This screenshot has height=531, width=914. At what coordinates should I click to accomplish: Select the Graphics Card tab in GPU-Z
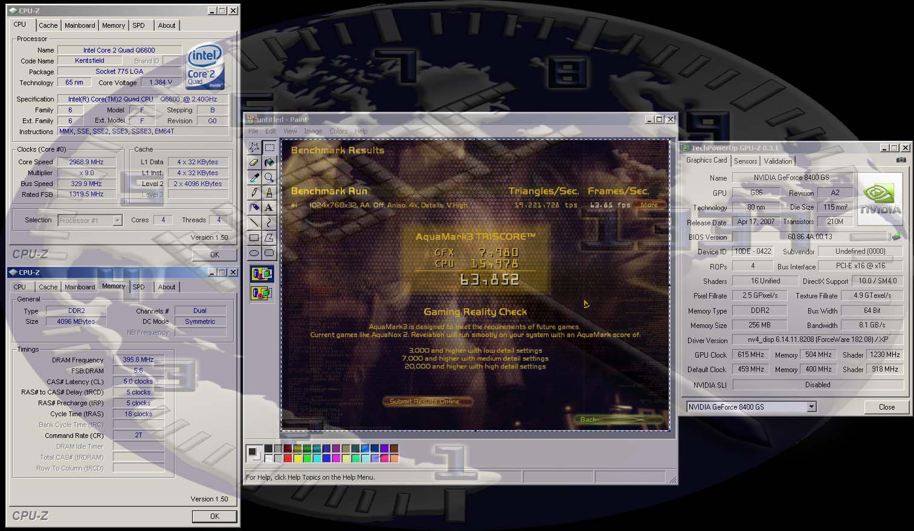tap(706, 160)
